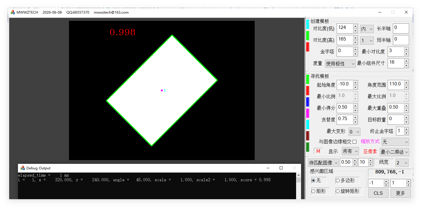Screen dimensions: 421x207
Task: Increase 金字塔 with its up arrow
Action: coord(356,50)
